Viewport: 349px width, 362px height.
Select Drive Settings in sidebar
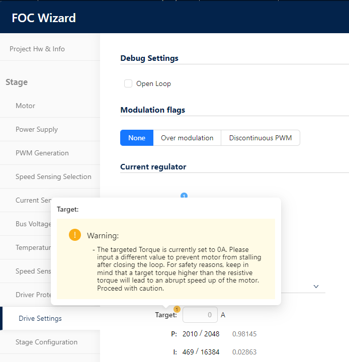(40, 318)
